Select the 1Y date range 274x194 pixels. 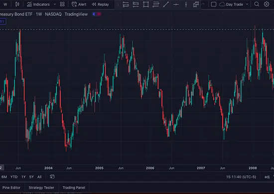click(x=23, y=177)
